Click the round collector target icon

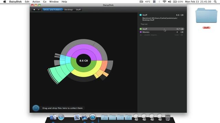coord(36,108)
